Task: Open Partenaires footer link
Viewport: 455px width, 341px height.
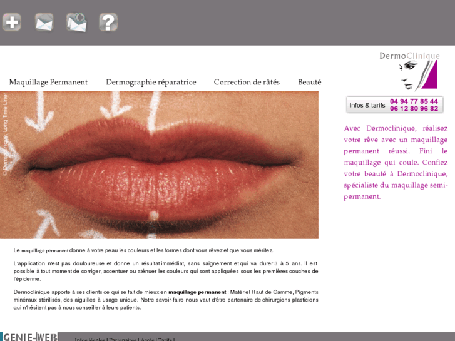Action: pos(123,339)
